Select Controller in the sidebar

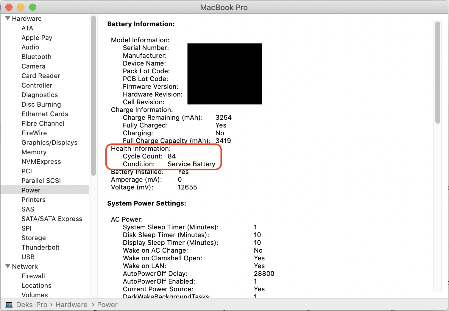[37, 85]
